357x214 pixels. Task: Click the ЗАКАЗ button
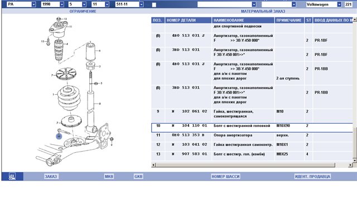51,177
